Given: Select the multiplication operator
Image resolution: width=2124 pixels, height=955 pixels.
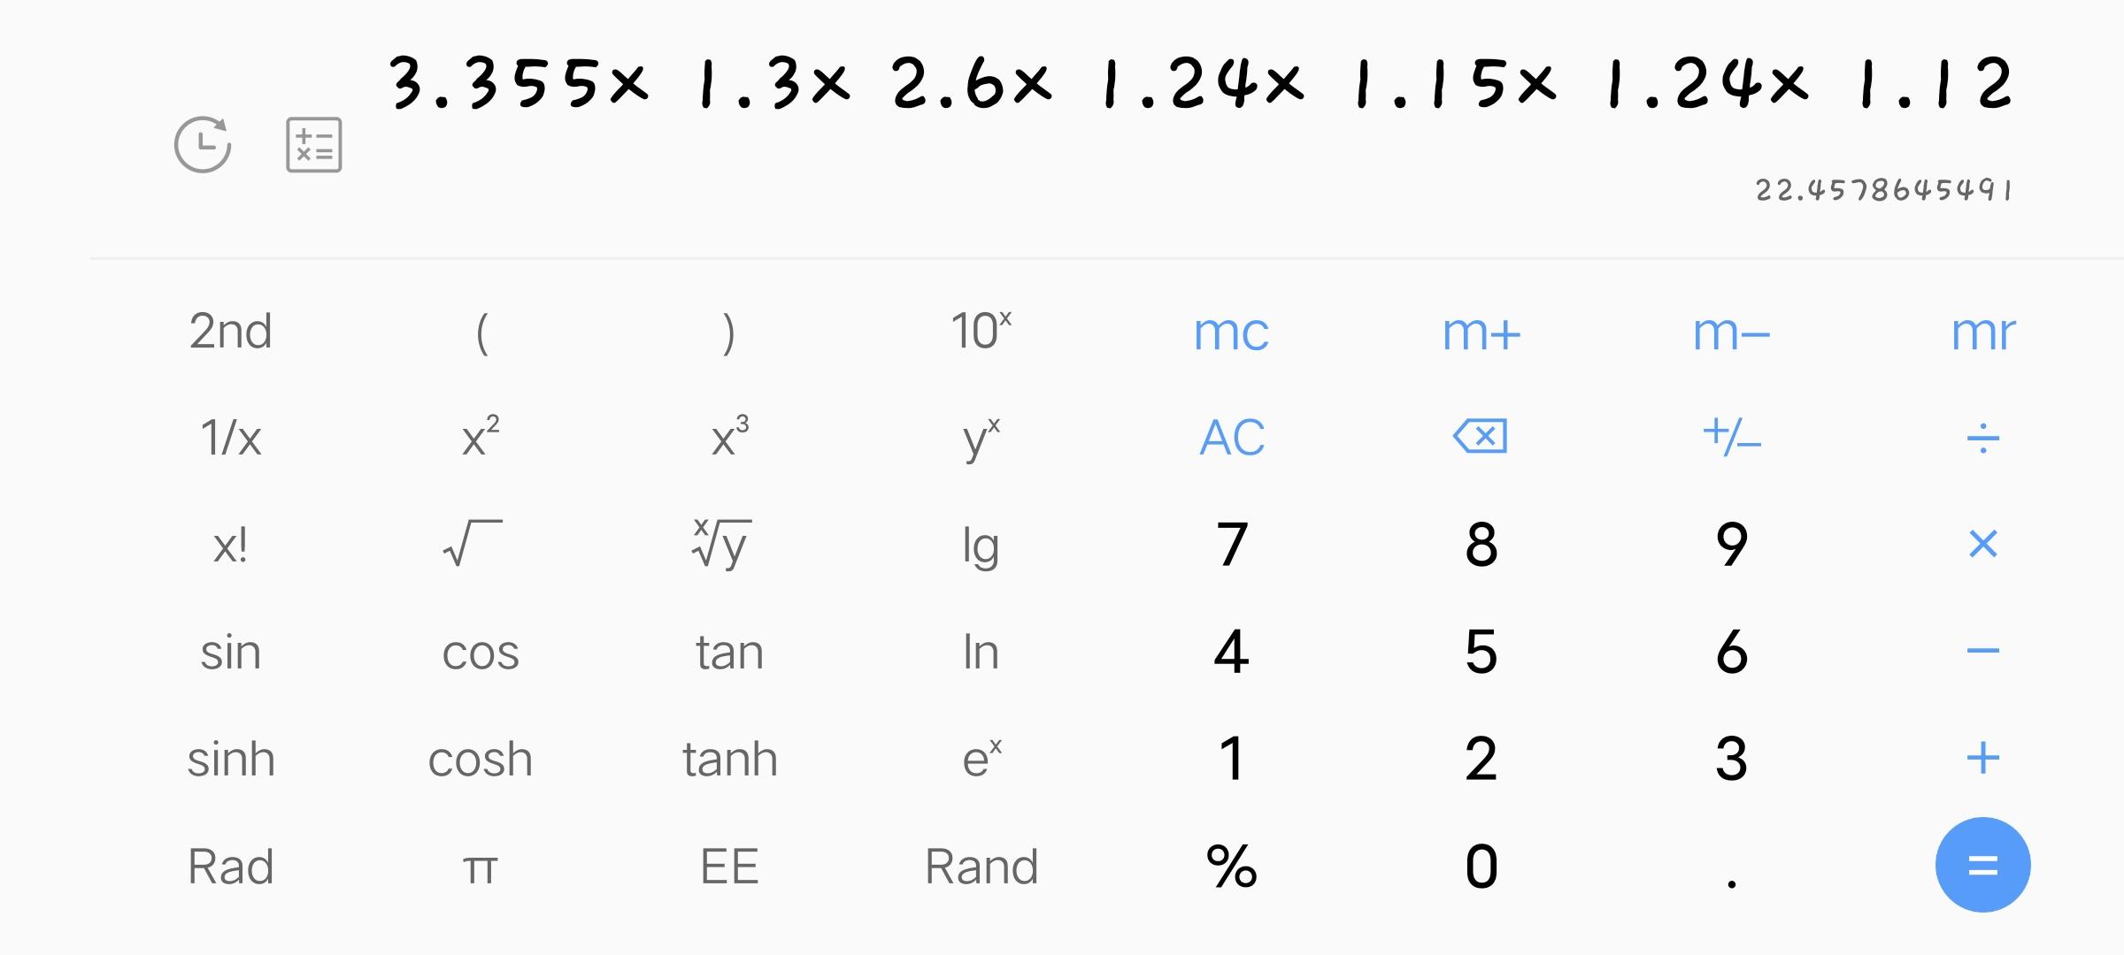Looking at the screenshot, I should pyautogui.click(x=1982, y=544).
